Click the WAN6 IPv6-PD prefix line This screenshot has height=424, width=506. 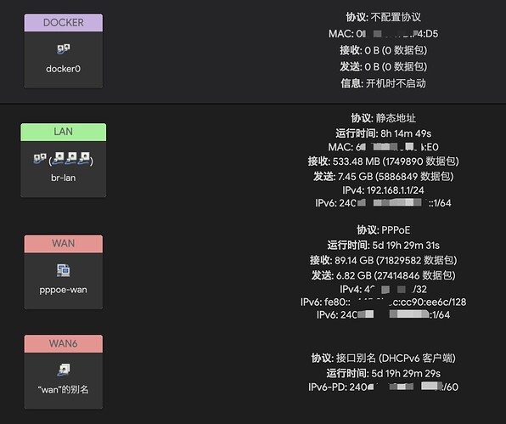point(384,387)
